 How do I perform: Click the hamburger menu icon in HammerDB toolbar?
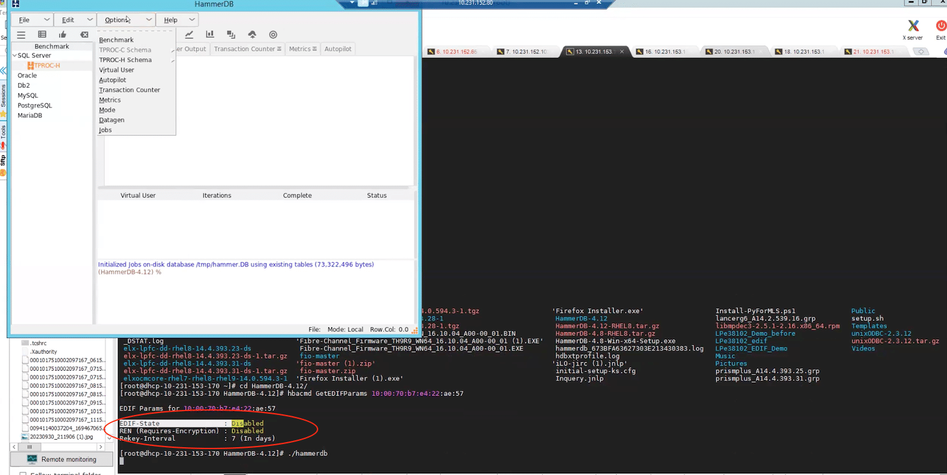pos(21,35)
